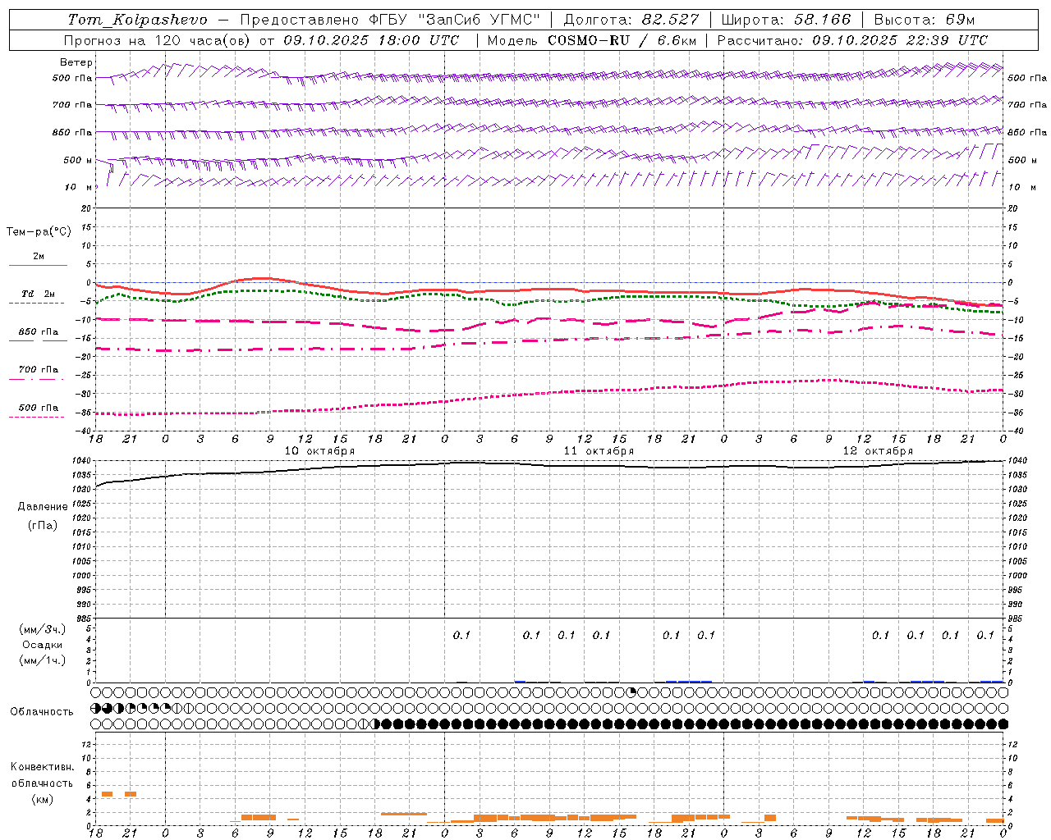Click the dashed green line sample under 'Td 2м'

(x=36, y=303)
